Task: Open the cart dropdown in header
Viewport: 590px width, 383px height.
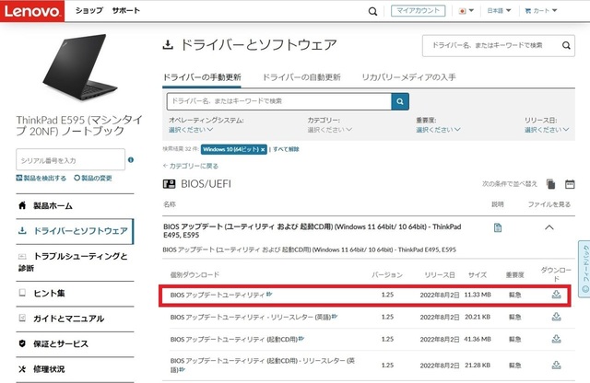Action: click(541, 11)
